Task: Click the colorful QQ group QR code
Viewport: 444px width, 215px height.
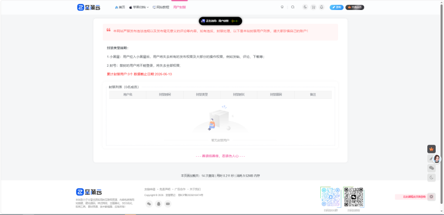Action: click(x=330, y=197)
